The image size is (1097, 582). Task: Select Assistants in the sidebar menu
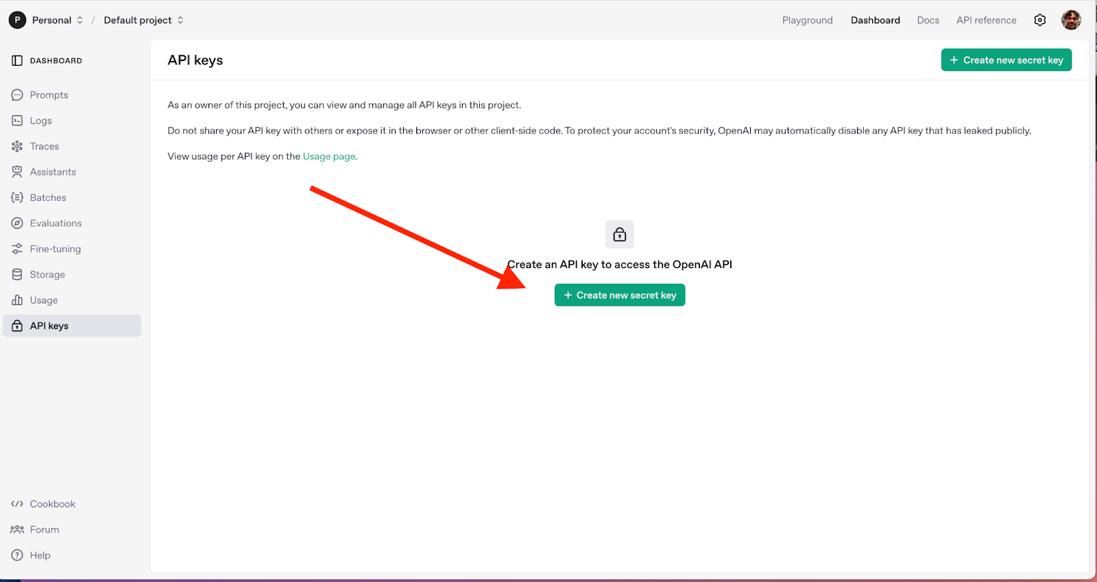pos(72,172)
